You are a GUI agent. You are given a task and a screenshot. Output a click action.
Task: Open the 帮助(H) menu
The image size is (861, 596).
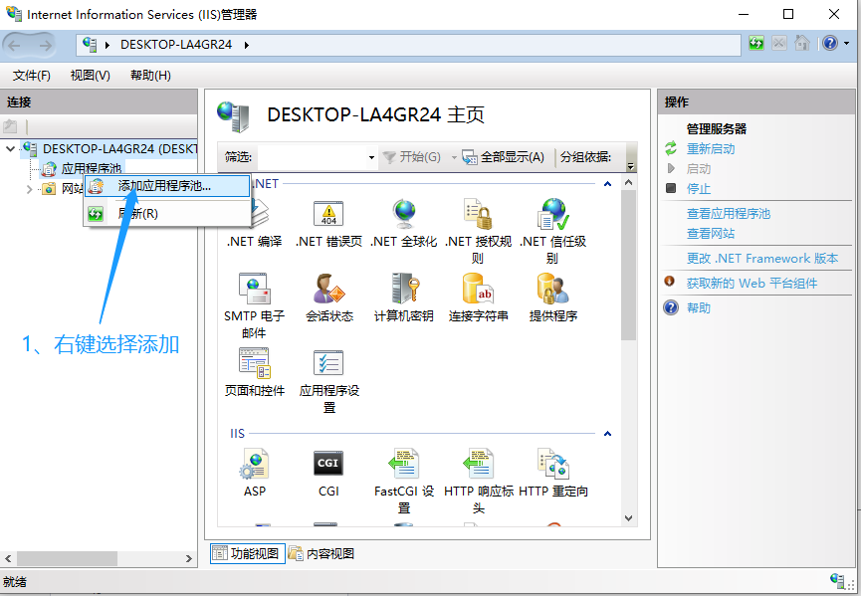150,76
